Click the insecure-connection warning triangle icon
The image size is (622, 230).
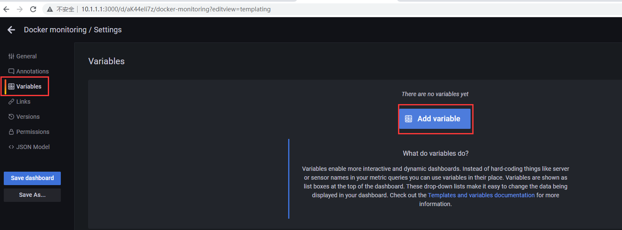point(49,9)
